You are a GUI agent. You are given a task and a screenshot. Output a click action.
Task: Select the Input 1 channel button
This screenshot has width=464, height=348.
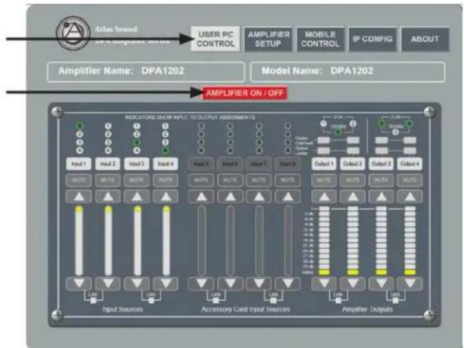click(x=79, y=164)
